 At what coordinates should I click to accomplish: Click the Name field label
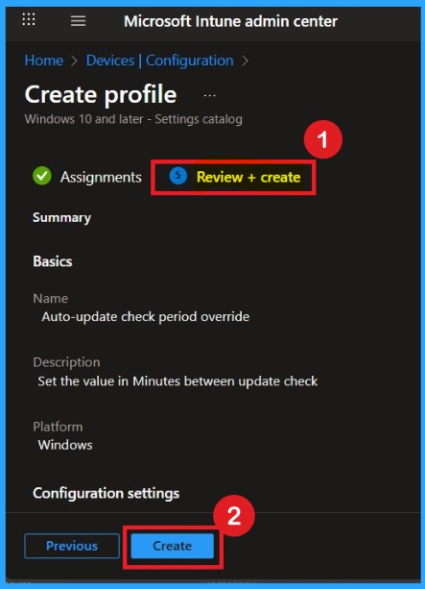click(x=51, y=298)
